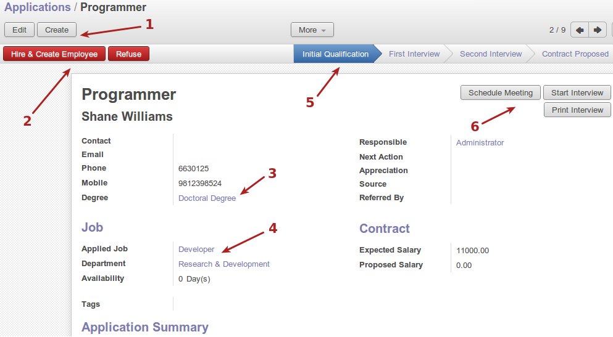This screenshot has width=613, height=337.
Task: Switch to First Interview stage
Action: point(414,54)
